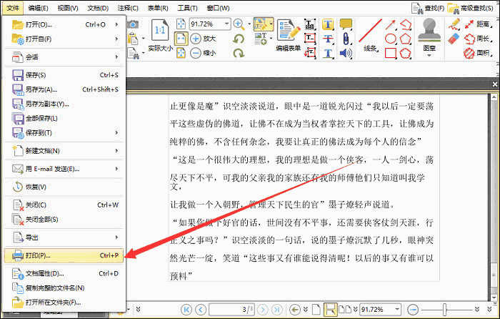Click the status bar zoom slider handle
Screen dimensions: 500x319
444,309
